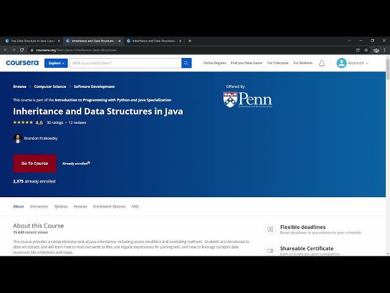Image resolution: width=390 pixels, height=293 pixels.
Task: Click the 12 reviews text
Action: (77, 123)
